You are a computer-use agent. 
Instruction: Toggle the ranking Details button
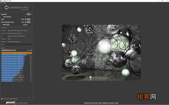pos(31,50)
